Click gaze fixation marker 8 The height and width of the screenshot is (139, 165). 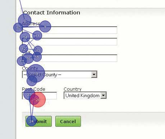[x=24, y=21]
